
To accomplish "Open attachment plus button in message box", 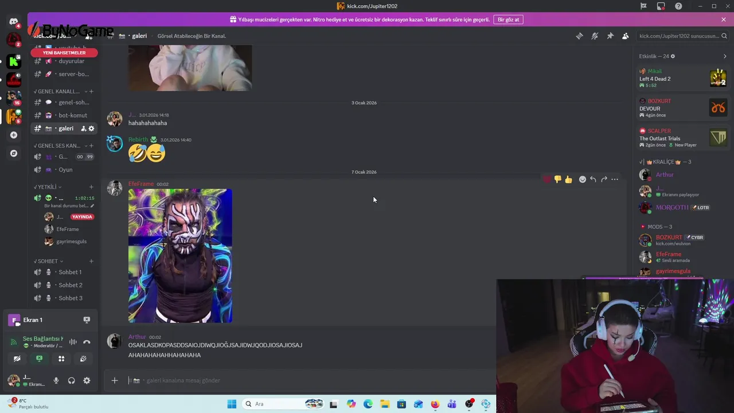I will pyautogui.click(x=115, y=380).
